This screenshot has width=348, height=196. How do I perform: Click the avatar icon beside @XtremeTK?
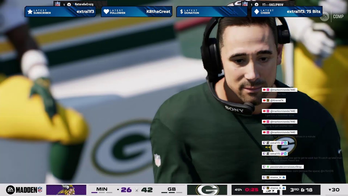268,100
